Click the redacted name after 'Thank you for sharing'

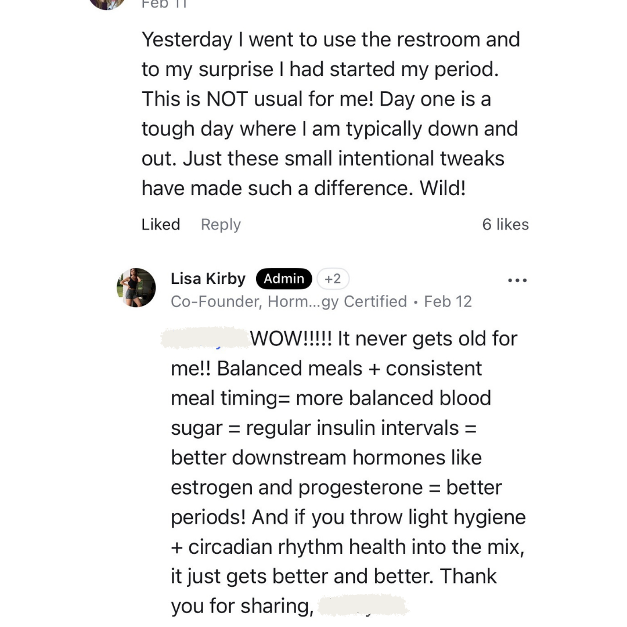pos(363,606)
